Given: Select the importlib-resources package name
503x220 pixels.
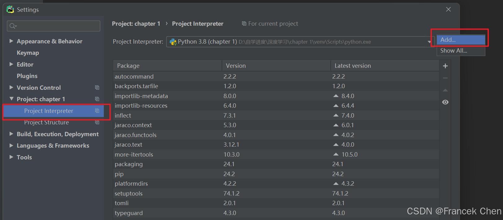Looking at the screenshot, I should click(x=141, y=106).
